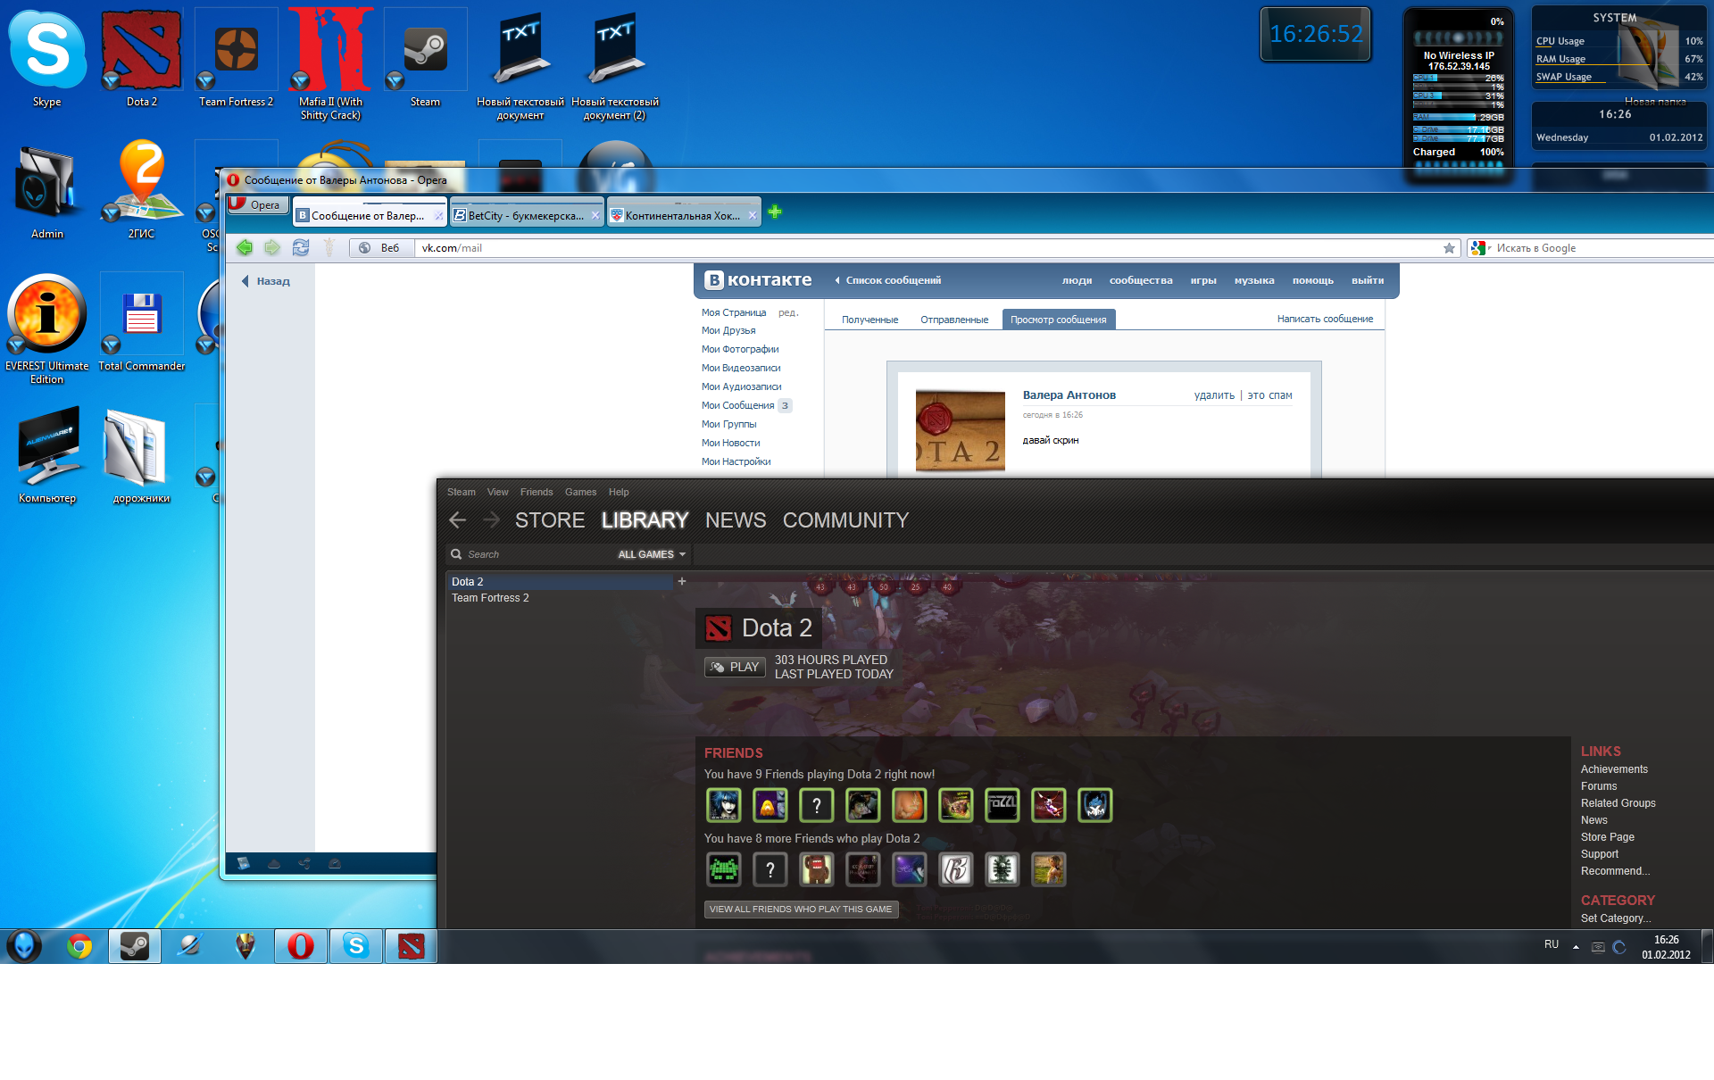Switch to STORE section in Steam
The image size is (1714, 1080).
550,520
